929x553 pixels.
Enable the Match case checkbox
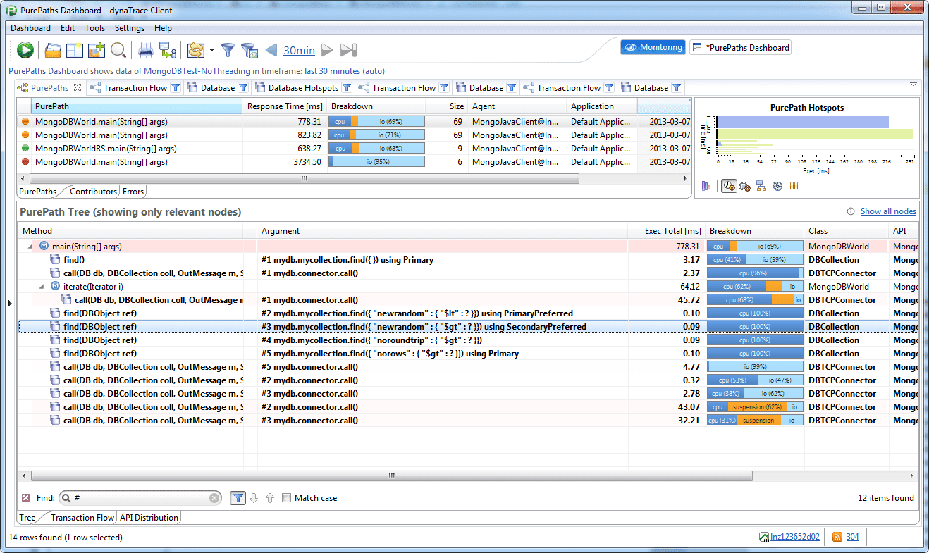(286, 498)
